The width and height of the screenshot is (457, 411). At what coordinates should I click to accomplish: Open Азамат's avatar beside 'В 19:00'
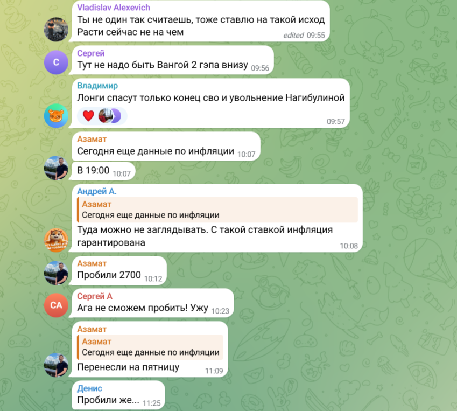(x=56, y=168)
